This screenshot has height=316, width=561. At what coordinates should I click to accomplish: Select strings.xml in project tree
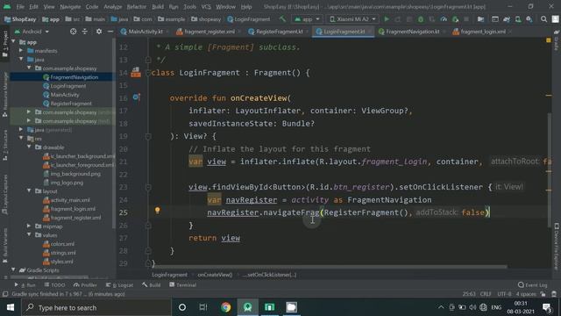(63, 253)
